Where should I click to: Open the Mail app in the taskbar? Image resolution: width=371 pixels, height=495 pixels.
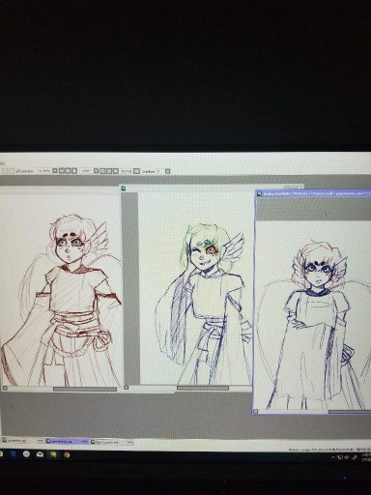click(x=40, y=454)
